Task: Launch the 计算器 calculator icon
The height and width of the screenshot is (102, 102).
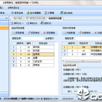Action: coord(46,13)
